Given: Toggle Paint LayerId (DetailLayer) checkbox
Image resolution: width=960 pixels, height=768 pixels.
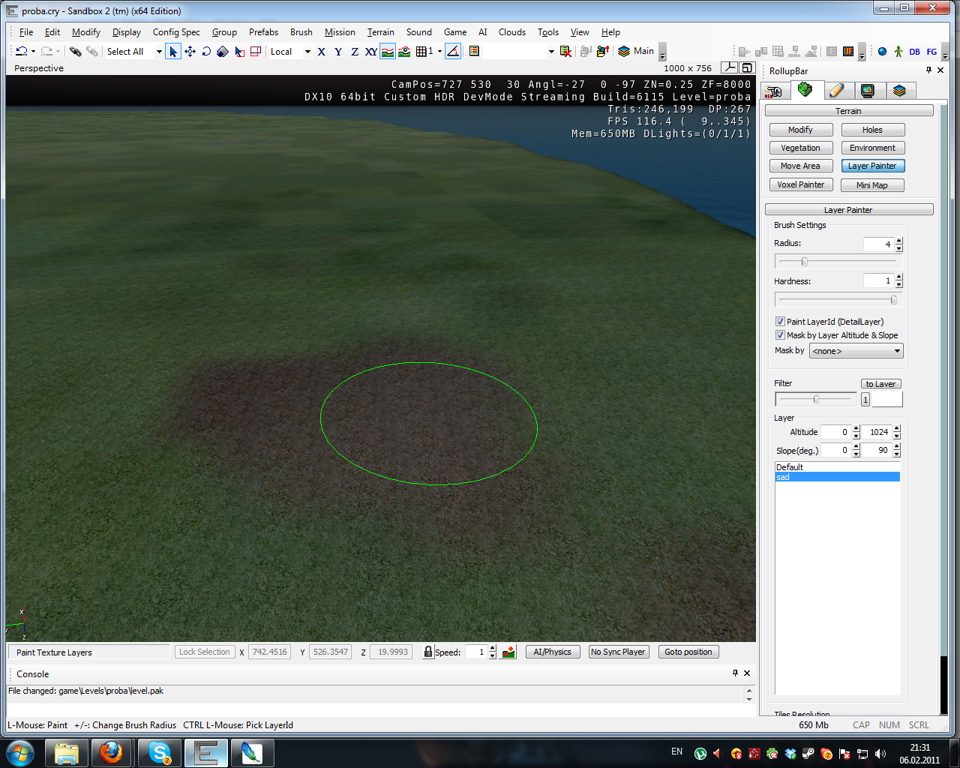Looking at the screenshot, I should click(x=780, y=322).
